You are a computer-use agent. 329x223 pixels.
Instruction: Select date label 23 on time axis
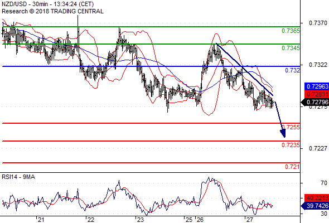(140, 220)
